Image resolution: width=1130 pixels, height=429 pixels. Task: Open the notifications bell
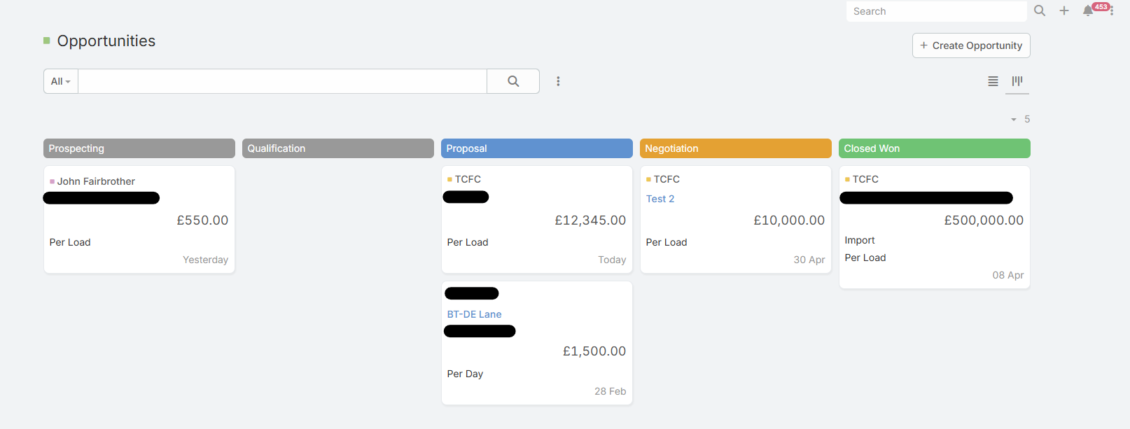click(1088, 10)
